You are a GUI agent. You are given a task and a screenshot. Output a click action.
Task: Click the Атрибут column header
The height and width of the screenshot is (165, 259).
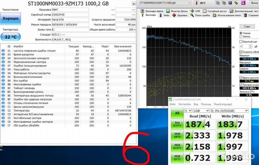[x=18, y=46]
